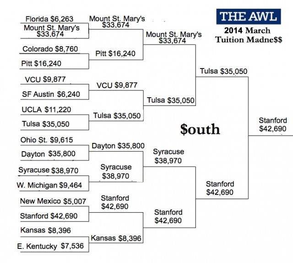The width and height of the screenshot is (293, 263).
Task: Click W. Michigan $9,464 entry
Action: [x=49, y=185]
